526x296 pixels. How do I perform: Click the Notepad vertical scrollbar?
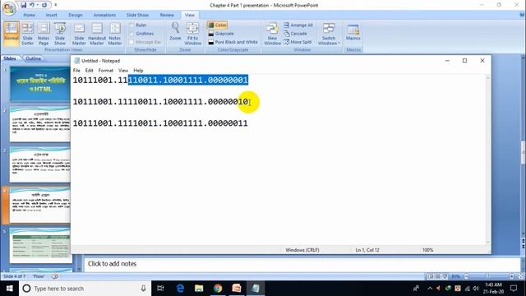pos(487,160)
